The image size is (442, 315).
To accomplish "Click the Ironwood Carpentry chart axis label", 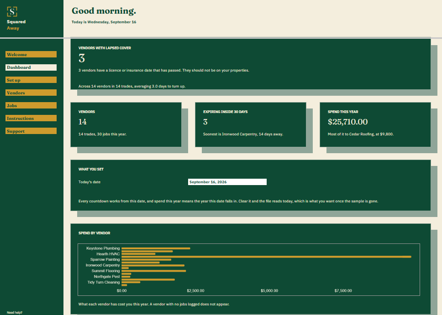I will (103, 265).
